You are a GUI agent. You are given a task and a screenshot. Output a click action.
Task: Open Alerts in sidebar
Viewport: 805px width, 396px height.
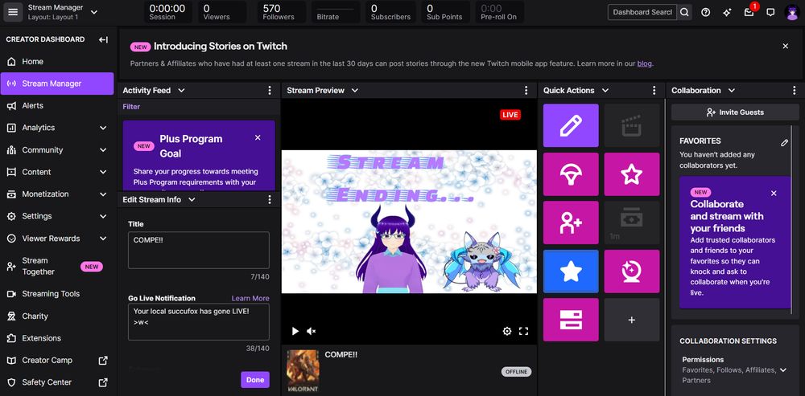(x=57, y=105)
